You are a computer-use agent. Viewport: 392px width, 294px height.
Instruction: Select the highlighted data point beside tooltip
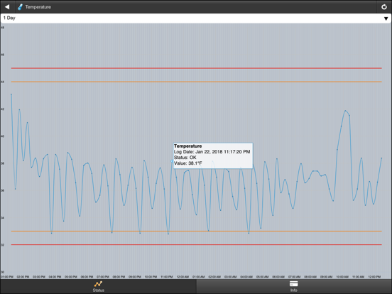(172, 161)
